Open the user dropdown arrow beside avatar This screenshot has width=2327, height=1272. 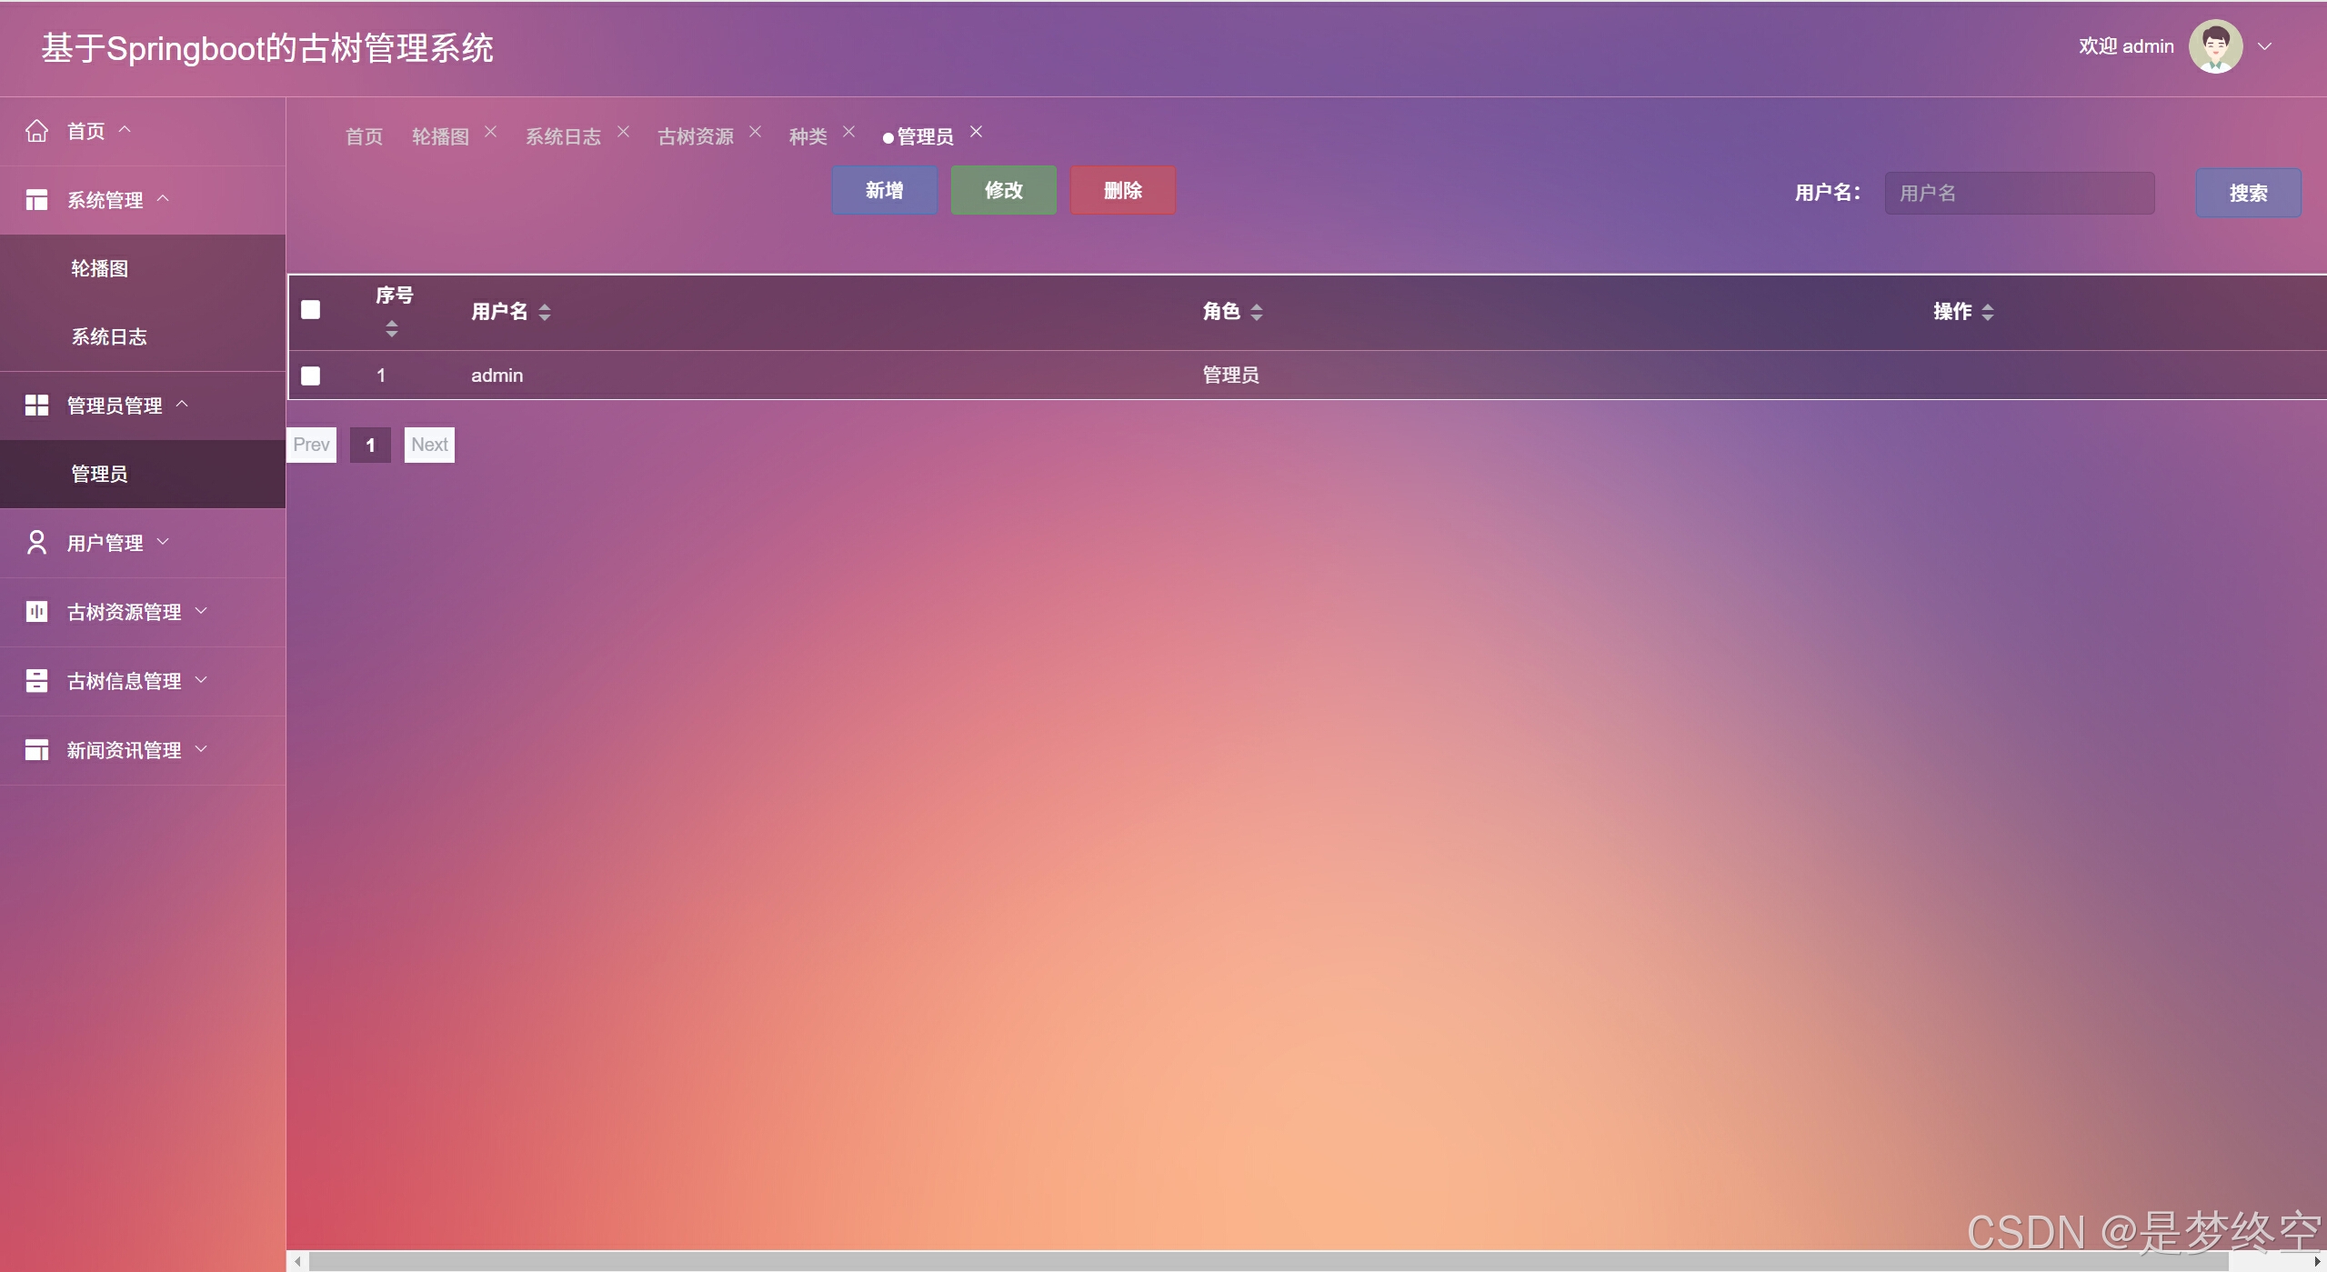(2265, 46)
